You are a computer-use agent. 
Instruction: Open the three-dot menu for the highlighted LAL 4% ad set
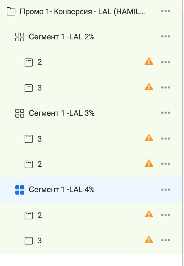[x=166, y=190]
